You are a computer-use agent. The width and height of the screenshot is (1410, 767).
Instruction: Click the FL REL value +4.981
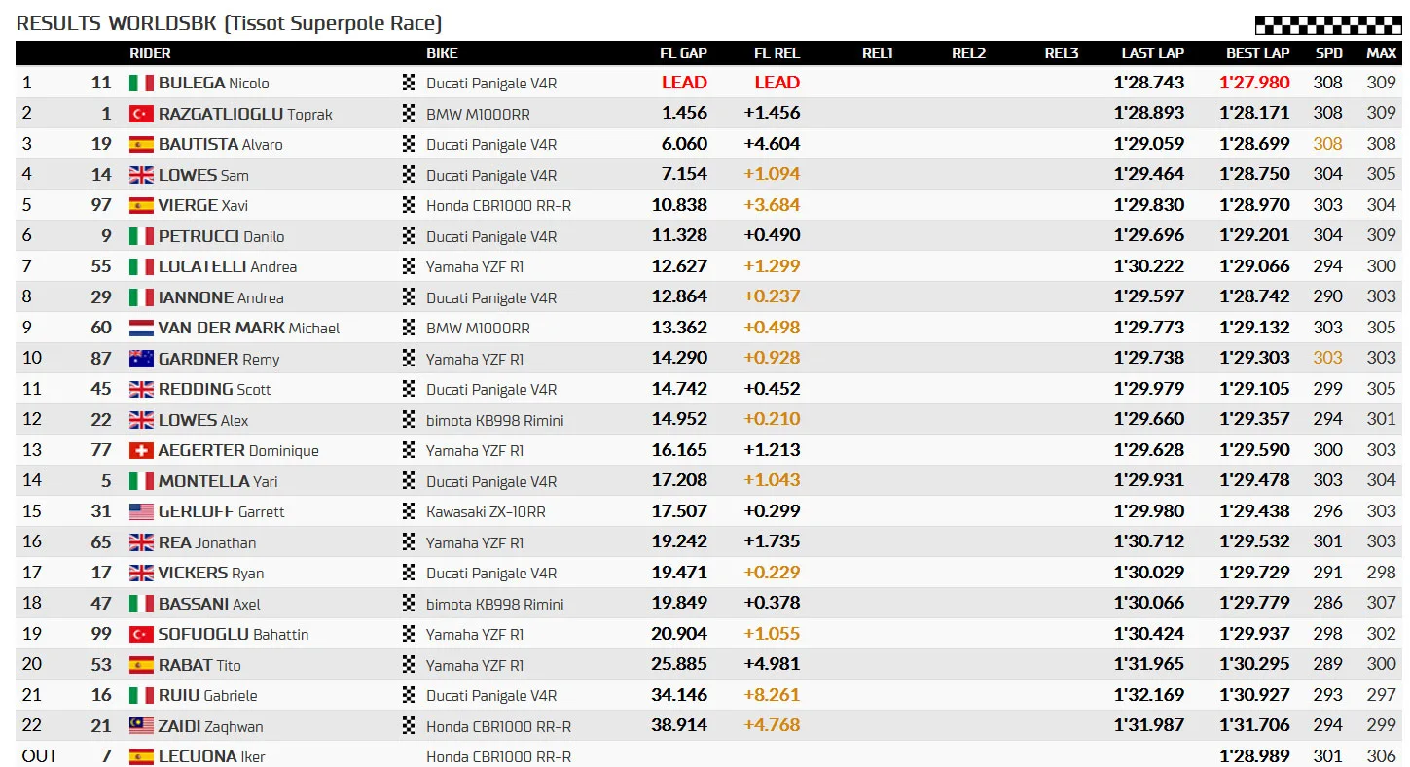click(772, 664)
